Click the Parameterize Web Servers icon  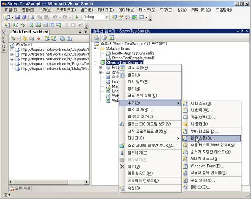63,38
